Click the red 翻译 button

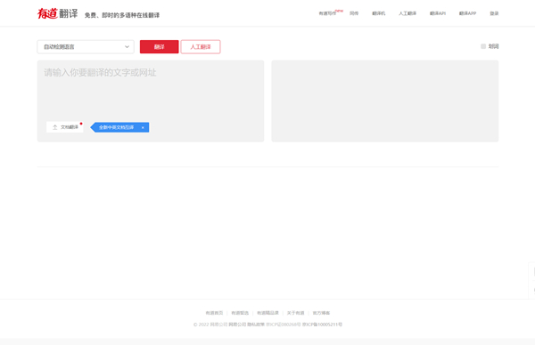159,47
